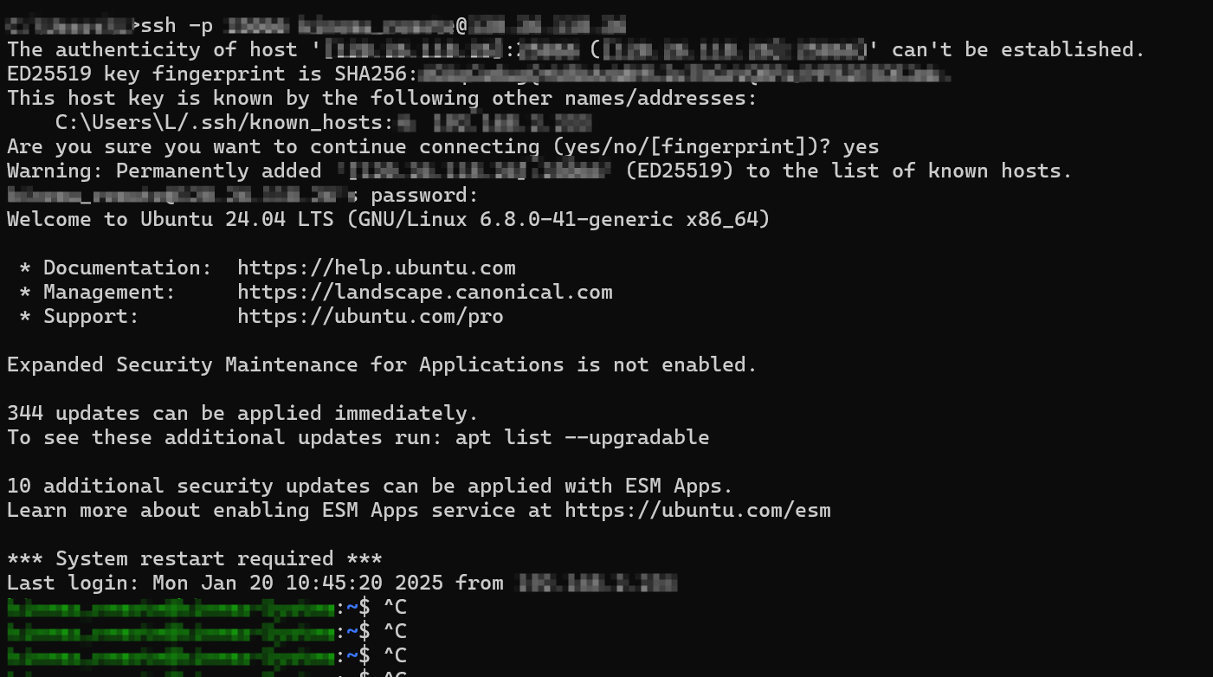Click the second ^C prompt line
1213x677 pixels.
(207, 632)
